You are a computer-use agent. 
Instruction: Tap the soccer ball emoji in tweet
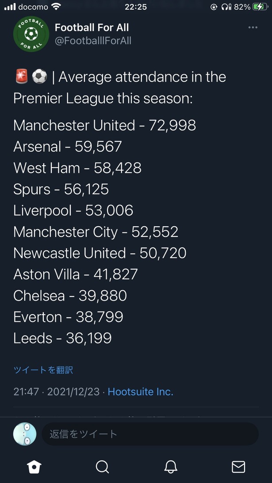coord(39,77)
